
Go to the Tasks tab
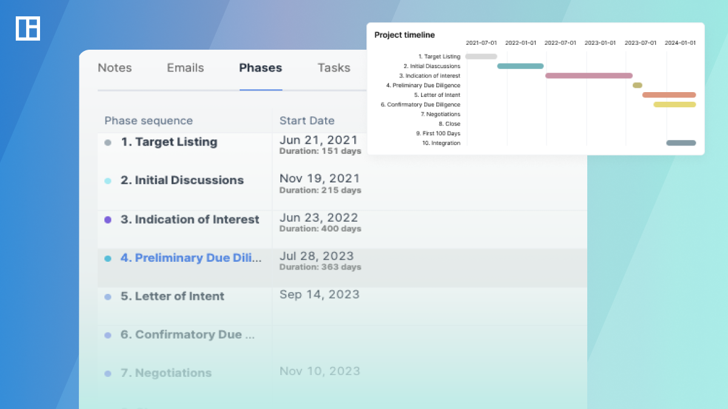click(334, 68)
